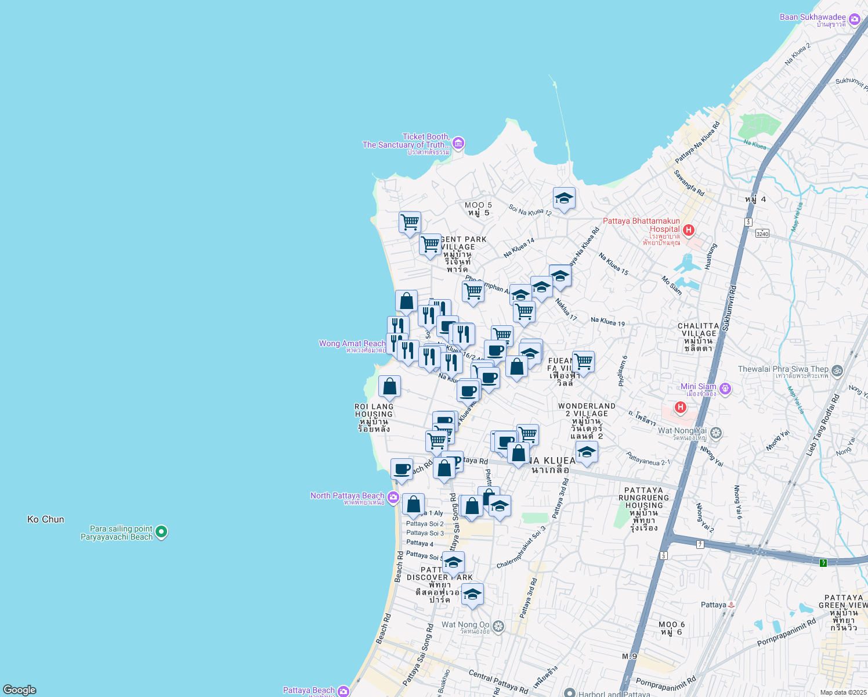Open the Google logo link

pyautogui.click(x=20, y=689)
